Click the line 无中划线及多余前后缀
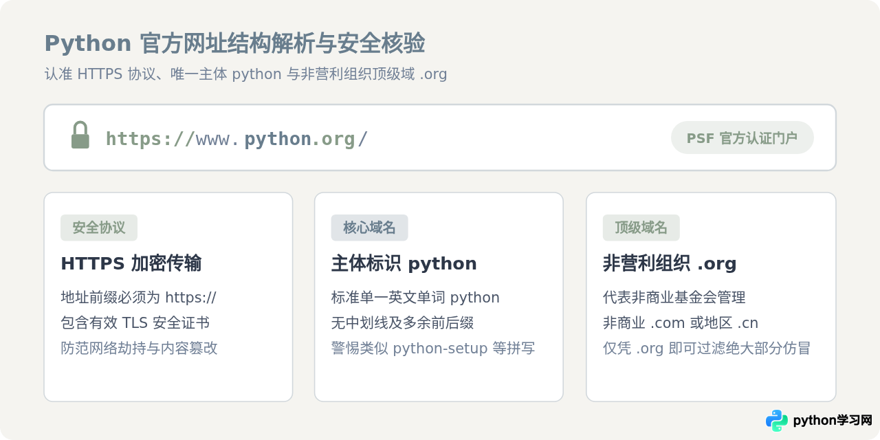 pyautogui.click(x=402, y=322)
